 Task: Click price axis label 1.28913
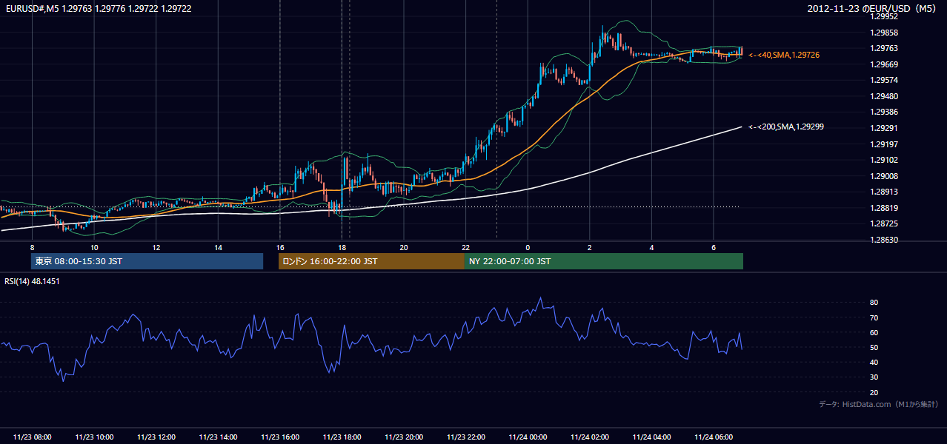click(883, 192)
